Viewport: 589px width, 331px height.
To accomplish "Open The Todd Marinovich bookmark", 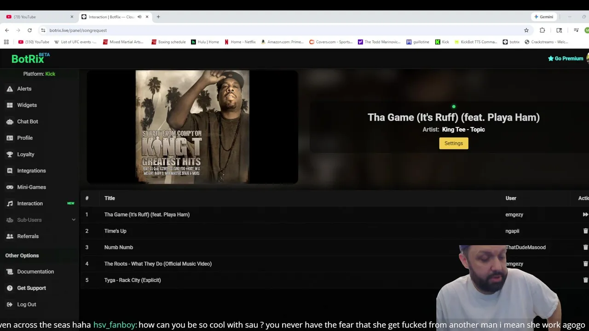I will point(379,42).
